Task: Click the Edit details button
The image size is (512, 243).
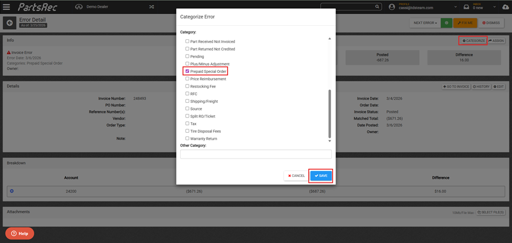Action: point(499,87)
